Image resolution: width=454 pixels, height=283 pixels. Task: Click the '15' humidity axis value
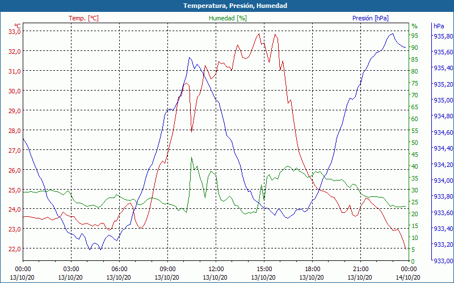(415, 226)
